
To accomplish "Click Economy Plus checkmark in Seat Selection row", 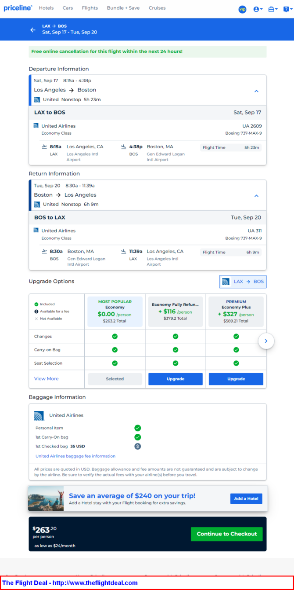I will click(236, 363).
